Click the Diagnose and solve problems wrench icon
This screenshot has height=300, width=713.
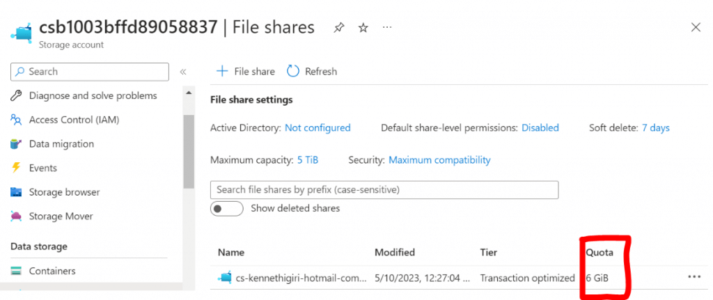pos(16,96)
